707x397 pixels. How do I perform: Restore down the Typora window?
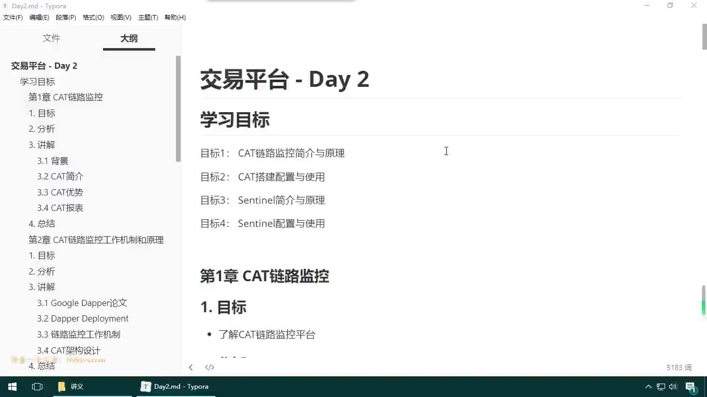670,6
